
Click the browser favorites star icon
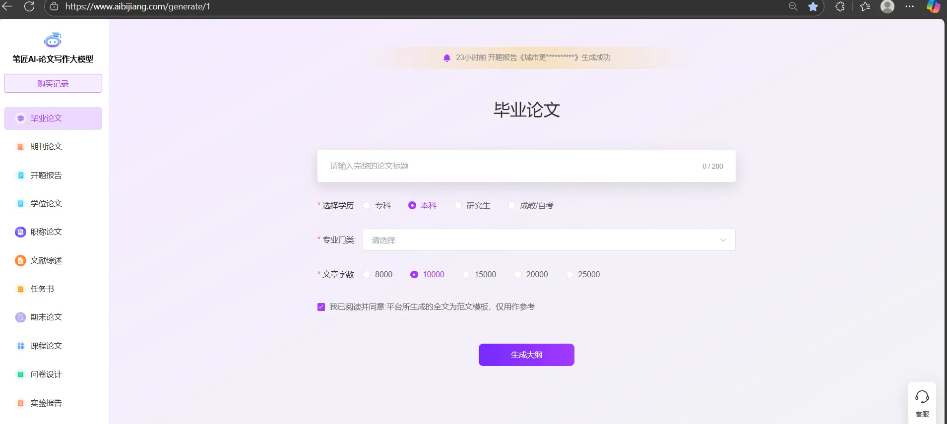pos(813,6)
